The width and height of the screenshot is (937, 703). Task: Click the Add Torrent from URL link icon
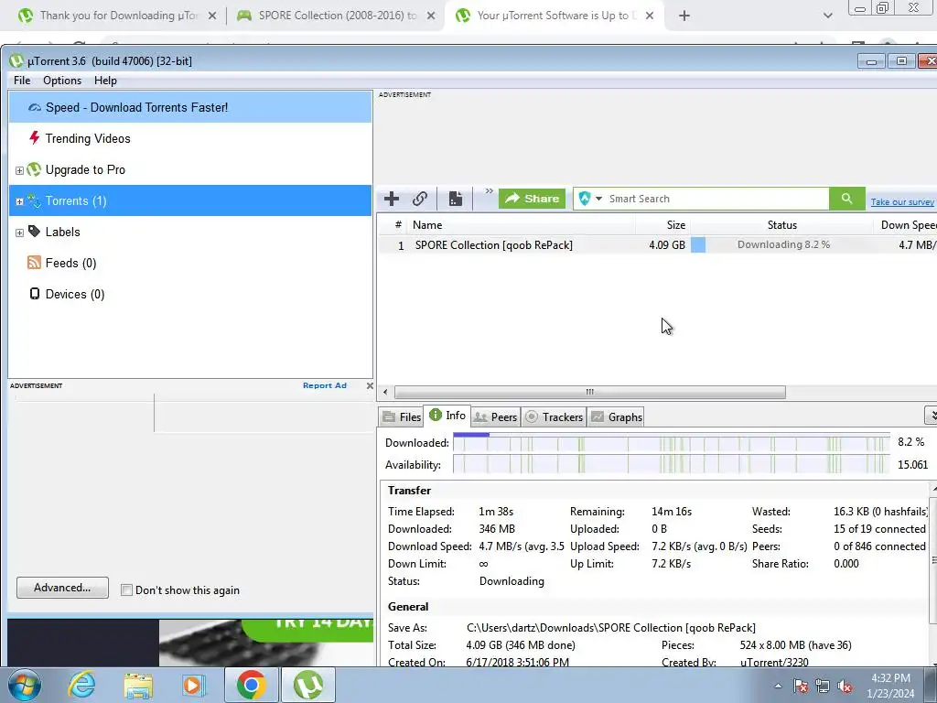(x=420, y=199)
